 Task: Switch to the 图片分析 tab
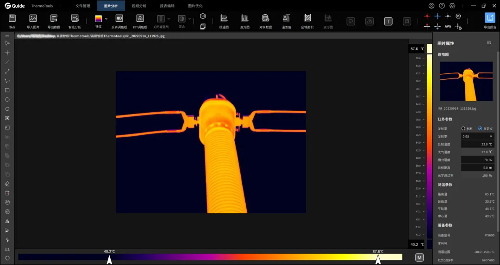[x=111, y=6]
